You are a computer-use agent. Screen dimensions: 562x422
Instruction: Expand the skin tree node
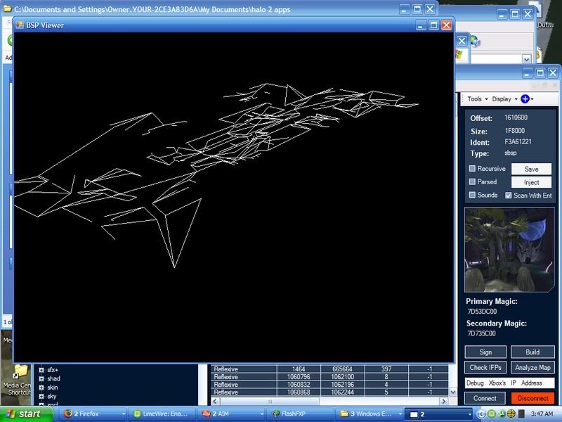click(41, 388)
